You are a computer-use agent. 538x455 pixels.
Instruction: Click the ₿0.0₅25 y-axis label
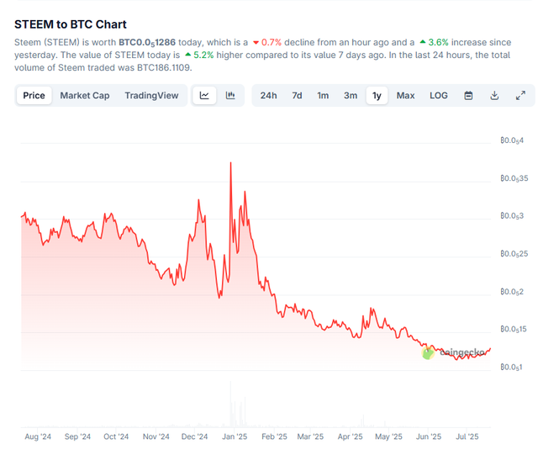point(514,254)
